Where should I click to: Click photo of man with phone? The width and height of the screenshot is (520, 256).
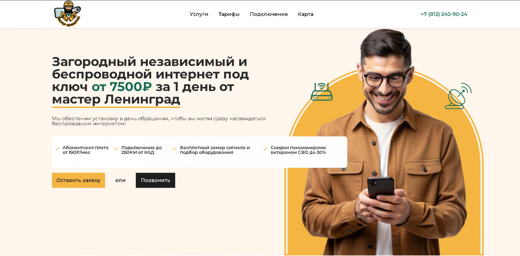pyautogui.click(x=384, y=143)
